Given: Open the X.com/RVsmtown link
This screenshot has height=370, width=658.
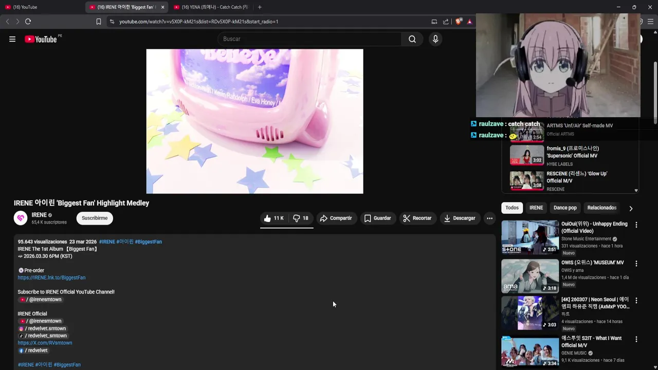Looking at the screenshot, I should (x=45, y=343).
